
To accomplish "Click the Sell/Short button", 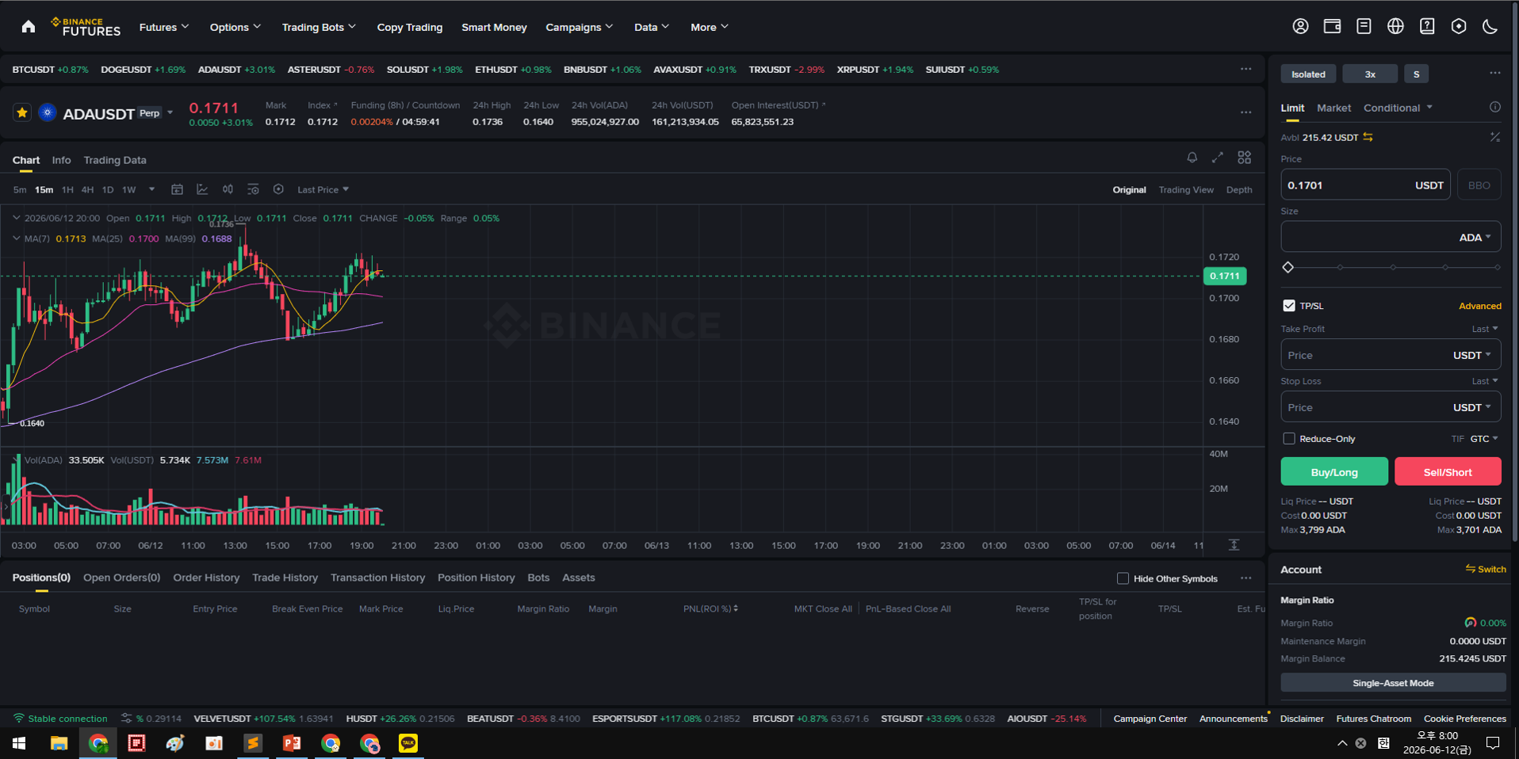I will point(1448,471).
